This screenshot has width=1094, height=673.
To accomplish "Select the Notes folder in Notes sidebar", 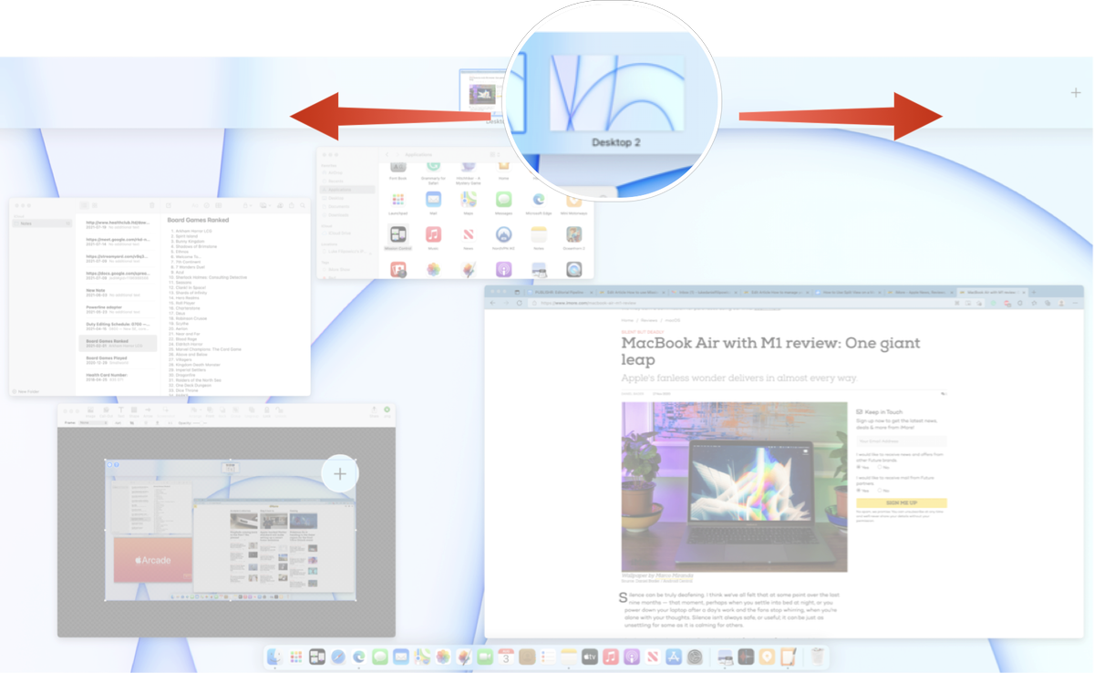I will coord(42,223).
